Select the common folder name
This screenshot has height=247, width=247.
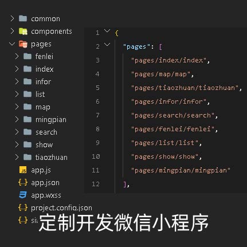click(x=45, y=19)
